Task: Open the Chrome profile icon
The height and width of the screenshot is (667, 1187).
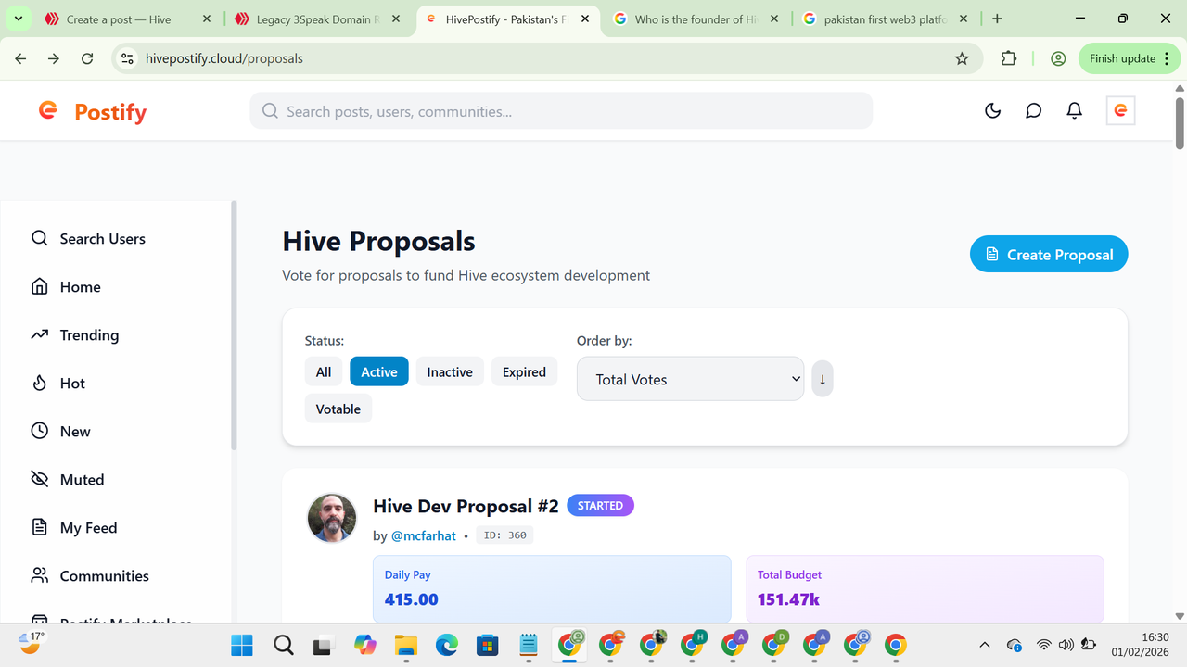Action: click(1058, 58)
